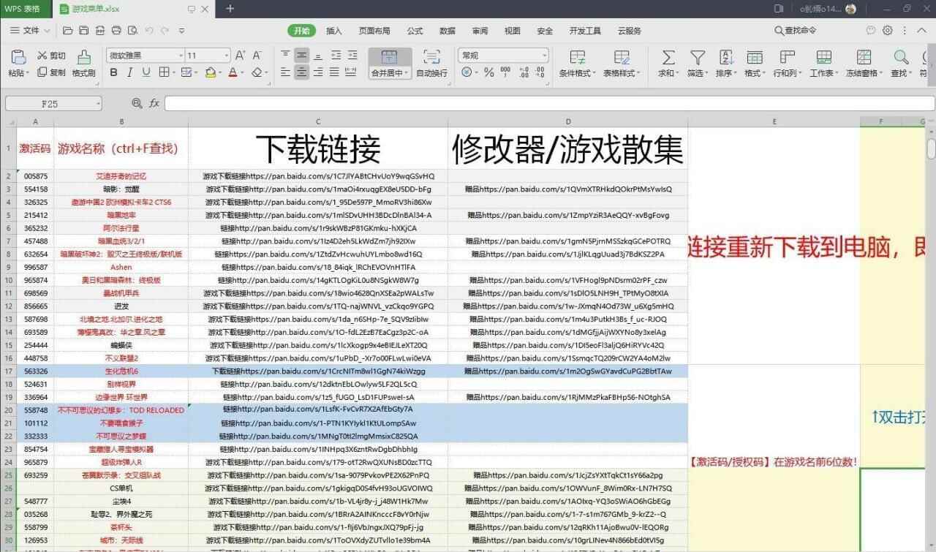
Task: Click the Filter (筛选) funnel icon
Action: 698,58
